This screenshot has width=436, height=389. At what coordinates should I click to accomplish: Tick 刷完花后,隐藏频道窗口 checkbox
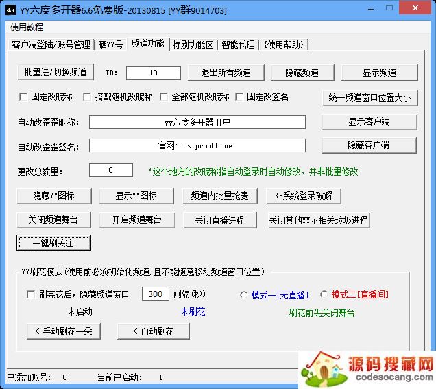pyautogui.click(x=30, y=294)
